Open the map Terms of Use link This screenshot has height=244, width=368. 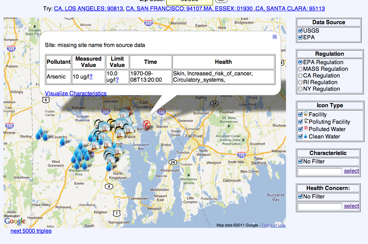pos(273,225)
